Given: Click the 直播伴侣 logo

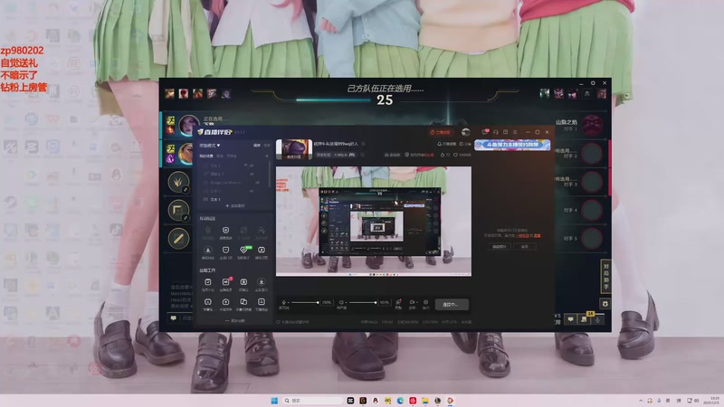Looking at the screenshot, I should (x=214, y=132).
